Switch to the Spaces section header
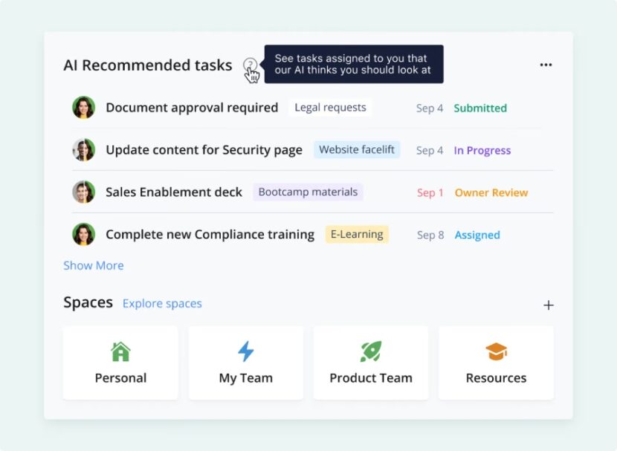Viewport: 617px width, 451px height. click(x=88, y=302)
